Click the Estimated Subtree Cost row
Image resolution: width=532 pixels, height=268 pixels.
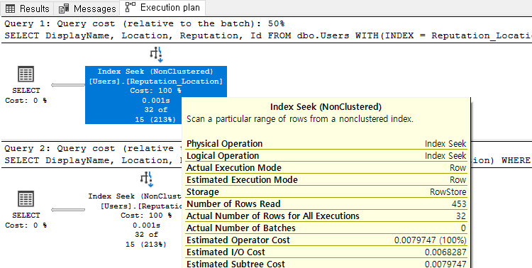pyautogui.click(x=326, y=264)
